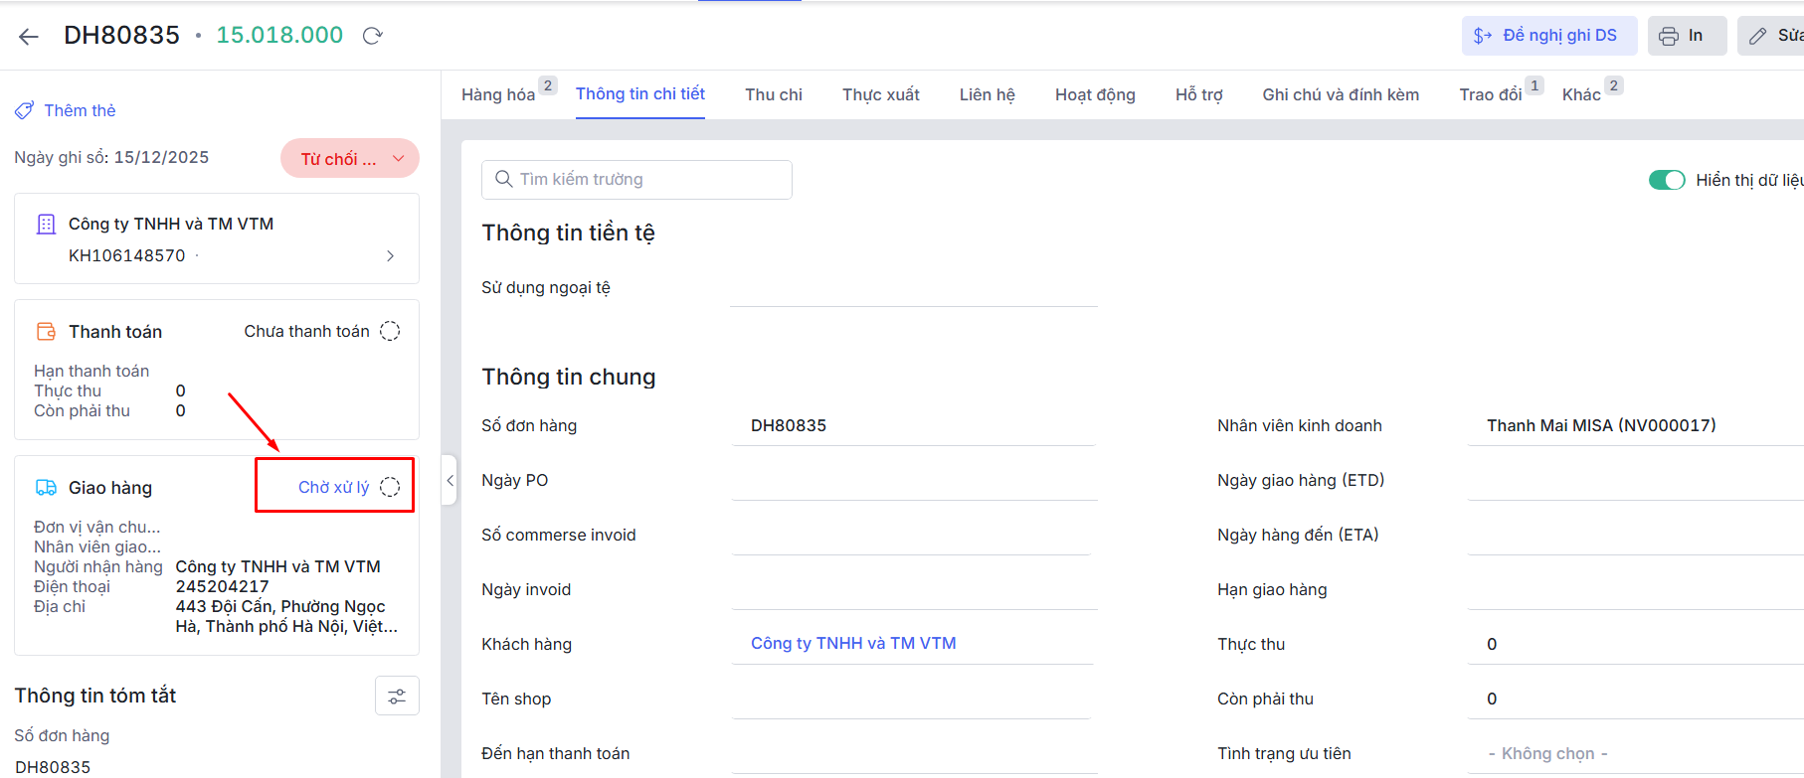Screen dimensions: 1804x778
Task: Expand the Công ty TNHH và TM VTM card arrow
Action: tap(390, 255)
